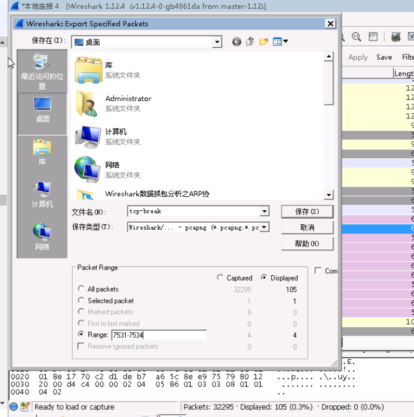Click Wireshark resize columns toolbar icon
This screenshot has height=417, width=414.
pyautogui.click(x=373, y=37)
